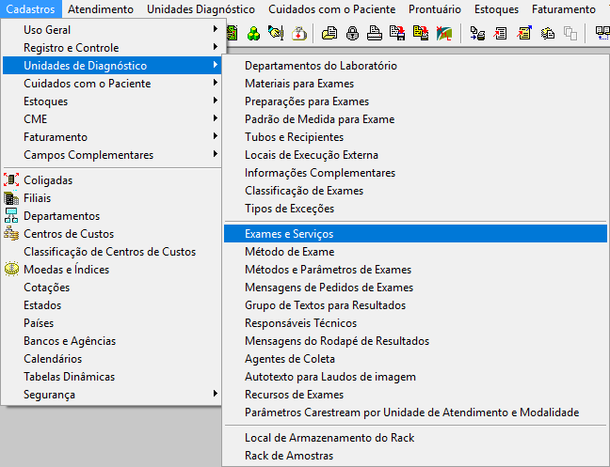The image size is (610, 467).
Task: Click the yellow document with red arrow icon
Action: 421,34
